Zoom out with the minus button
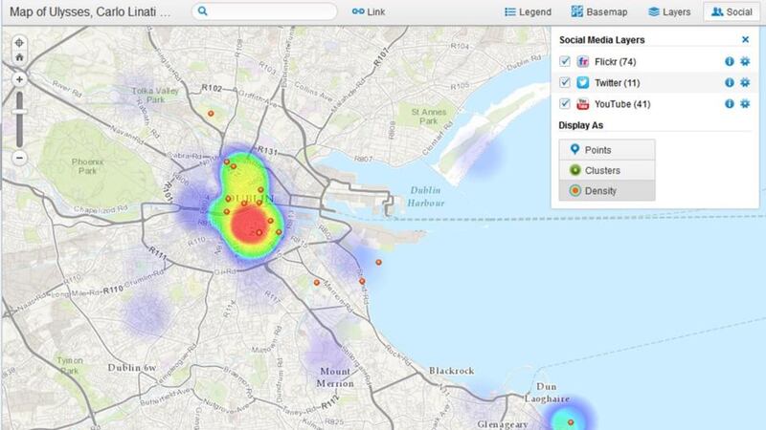The height and width of the screenshot is (430, 766). pos(20,157)
